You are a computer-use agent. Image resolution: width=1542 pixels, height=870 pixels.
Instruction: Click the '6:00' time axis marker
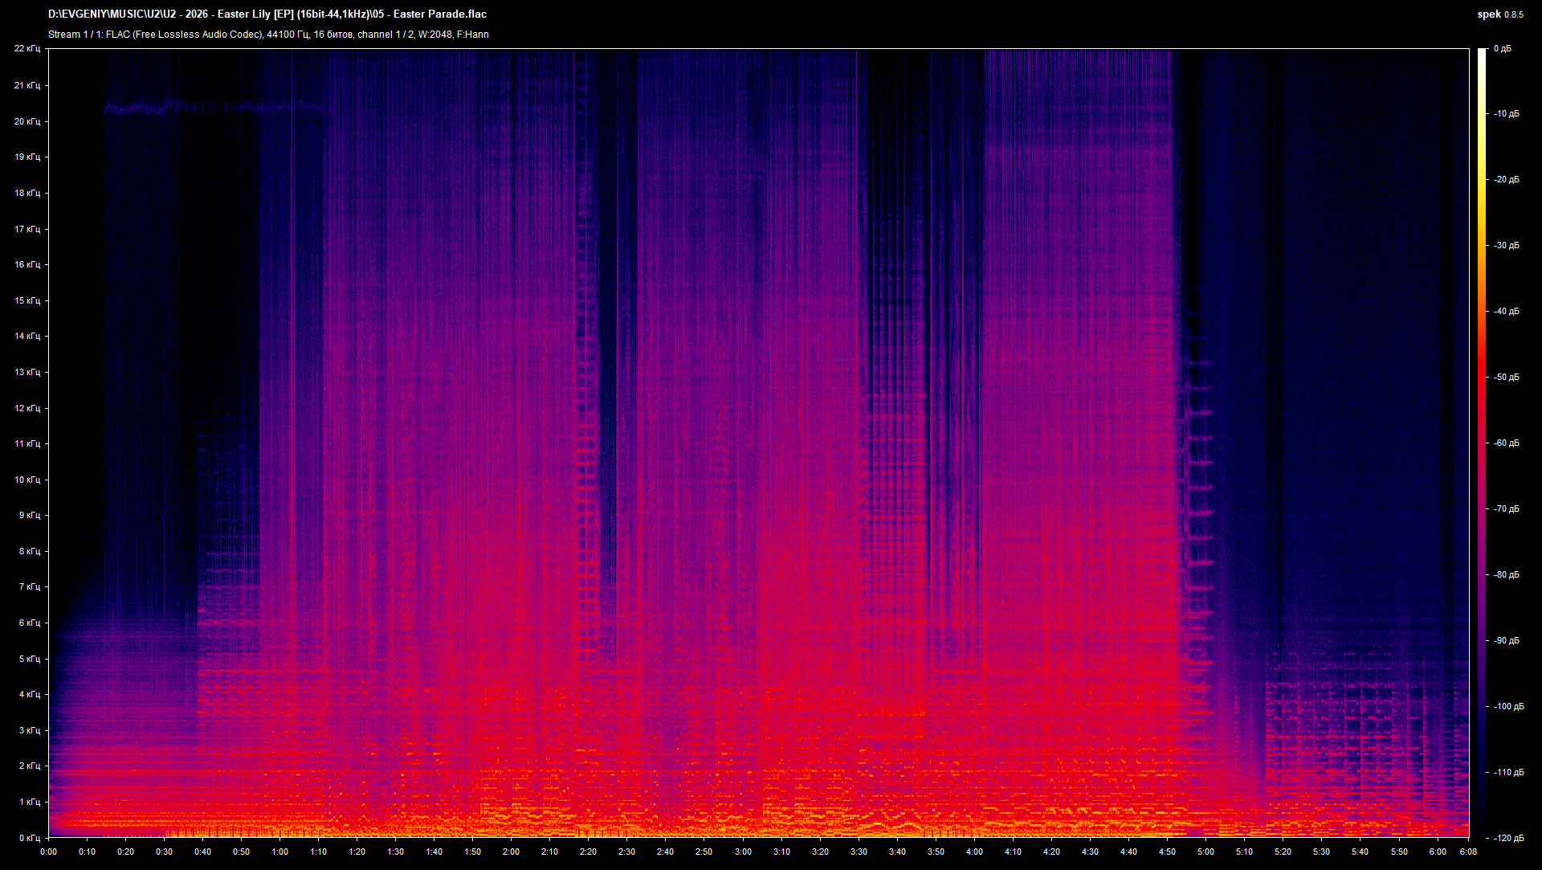coord(1438,852)
